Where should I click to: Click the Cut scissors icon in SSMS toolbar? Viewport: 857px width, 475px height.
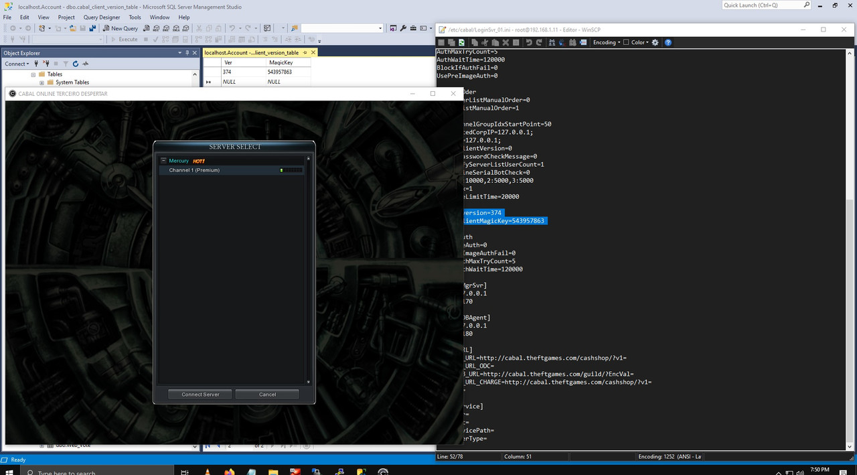[199, 28]
